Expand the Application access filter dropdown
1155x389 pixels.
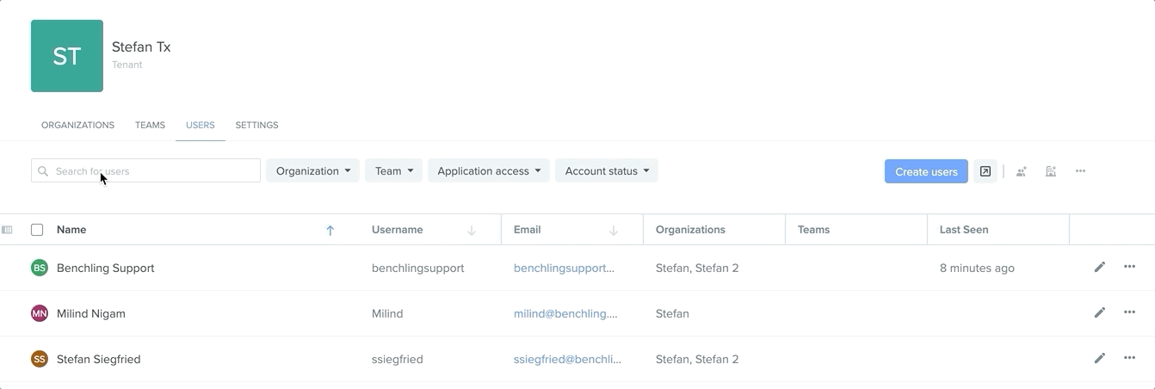click(489, 170)
